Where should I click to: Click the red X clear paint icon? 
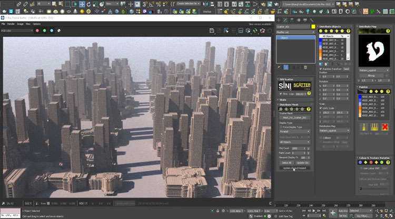click(385, 127)
